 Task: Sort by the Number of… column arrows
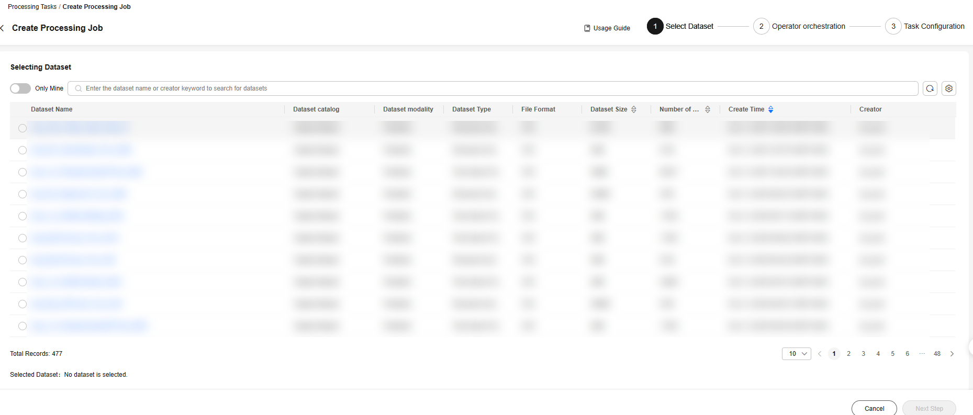point(708,109)
